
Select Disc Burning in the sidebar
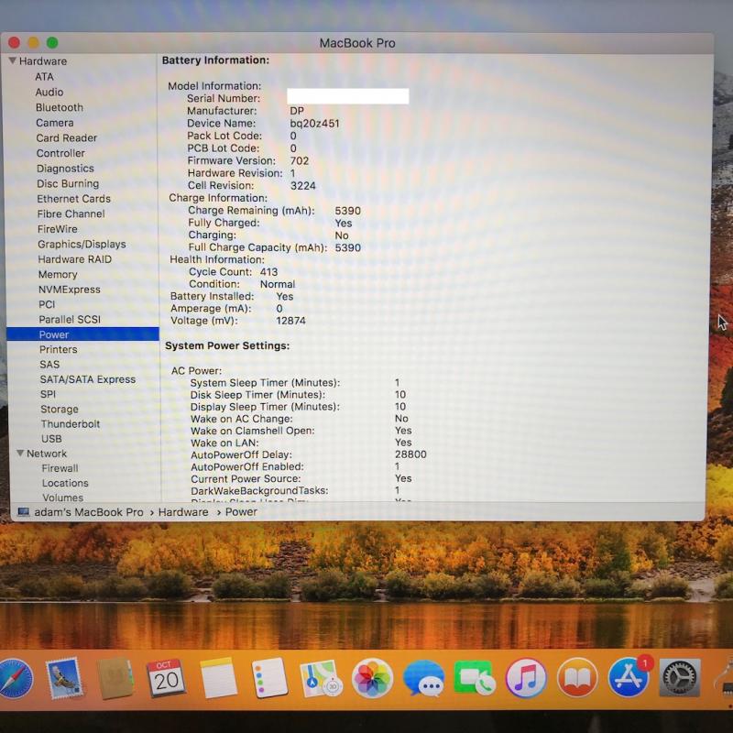68,184
